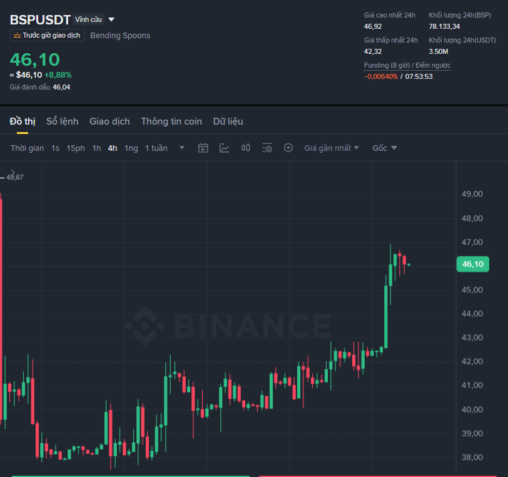Click the 45,00 axis label
Screen dimensions: 508x477
coord(472,290)
